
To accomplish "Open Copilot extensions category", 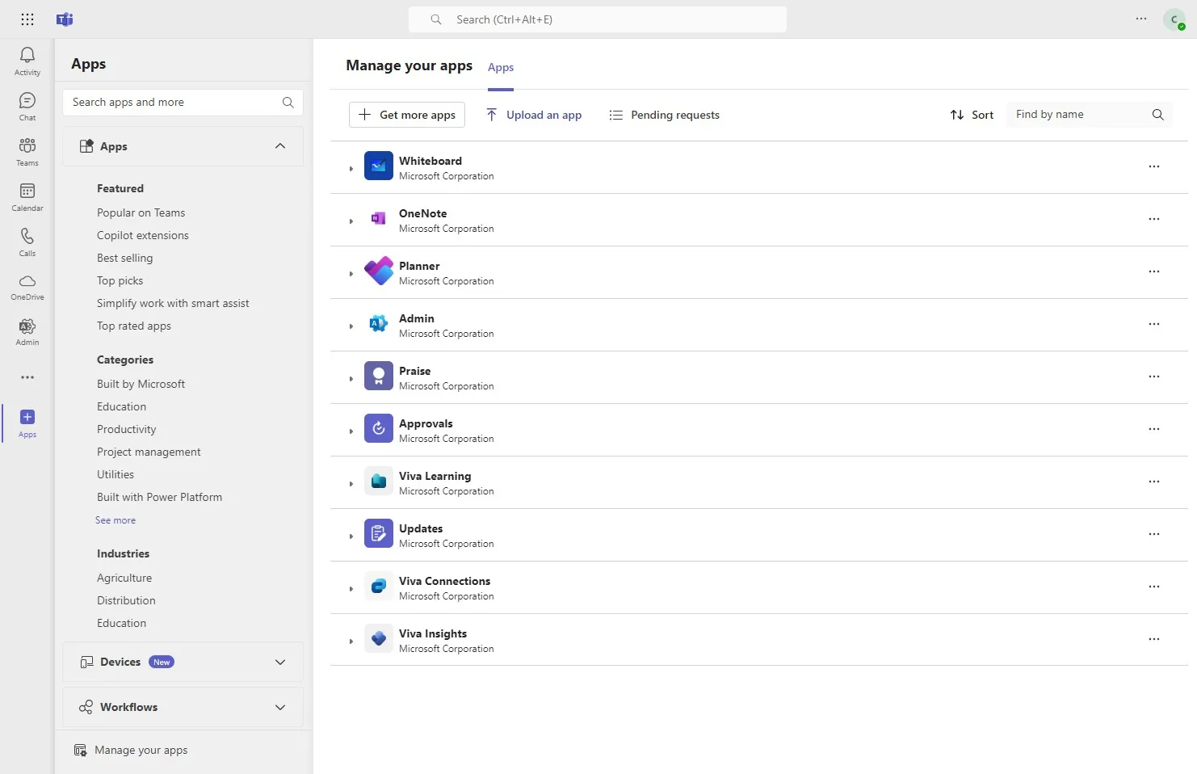I will click(143, 235).
